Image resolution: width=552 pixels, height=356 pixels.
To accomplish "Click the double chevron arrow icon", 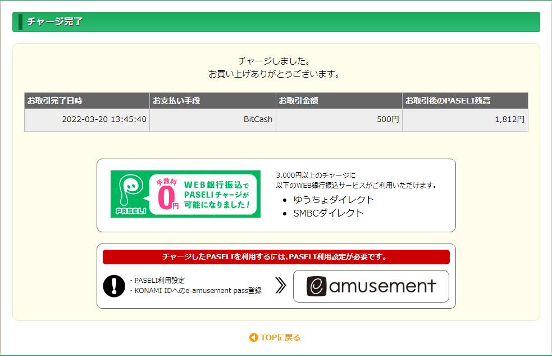I will click(x=281, y=286).
